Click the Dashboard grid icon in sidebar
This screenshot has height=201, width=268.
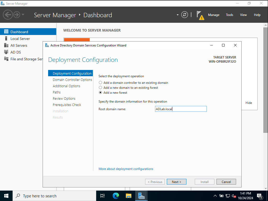click(6, 32)
